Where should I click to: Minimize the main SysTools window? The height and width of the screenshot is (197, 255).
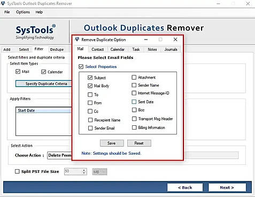[x=219, y=3]
